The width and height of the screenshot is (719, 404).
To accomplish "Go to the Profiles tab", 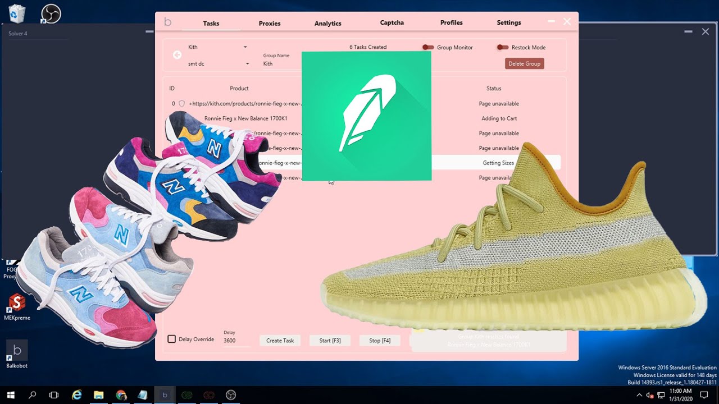I will (452, 23).
